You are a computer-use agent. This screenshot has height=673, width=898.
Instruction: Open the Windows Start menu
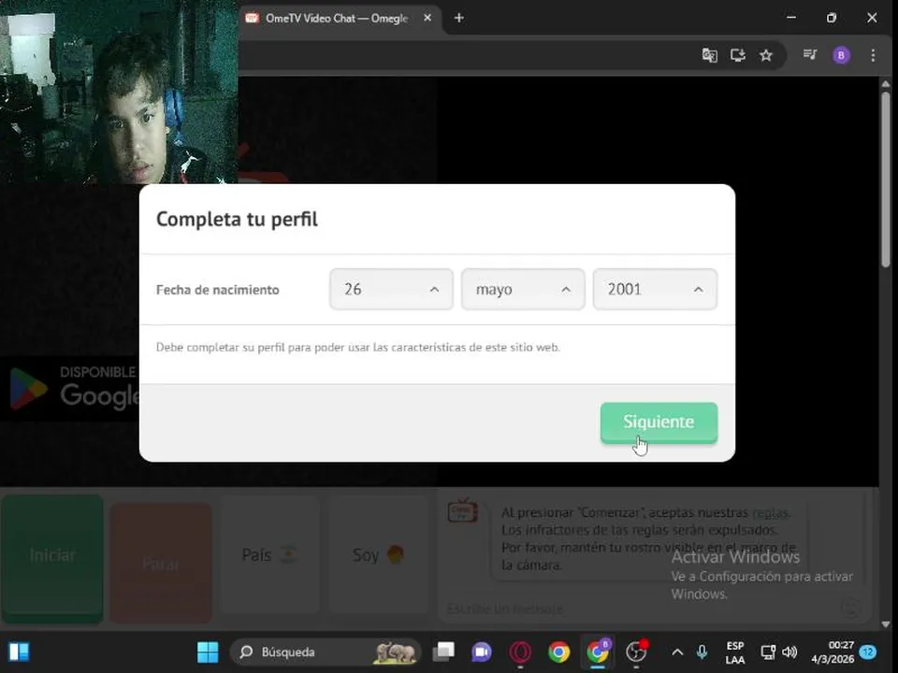208,652
